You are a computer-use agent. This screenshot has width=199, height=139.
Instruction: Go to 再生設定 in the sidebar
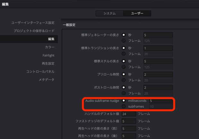(48, 64)
